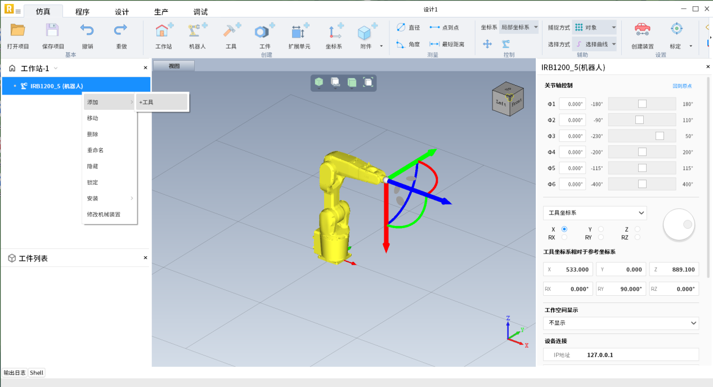The image size is (713, 387).
Task: Click the Φ1 joint angle slider handle
Action: [642, 104]
